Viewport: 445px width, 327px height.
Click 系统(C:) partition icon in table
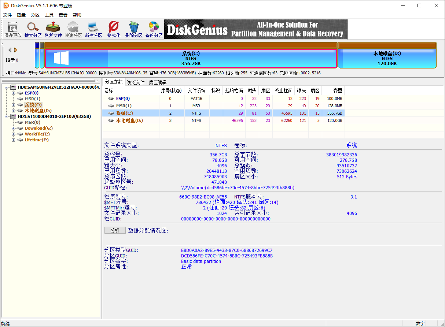pos(111,113)
